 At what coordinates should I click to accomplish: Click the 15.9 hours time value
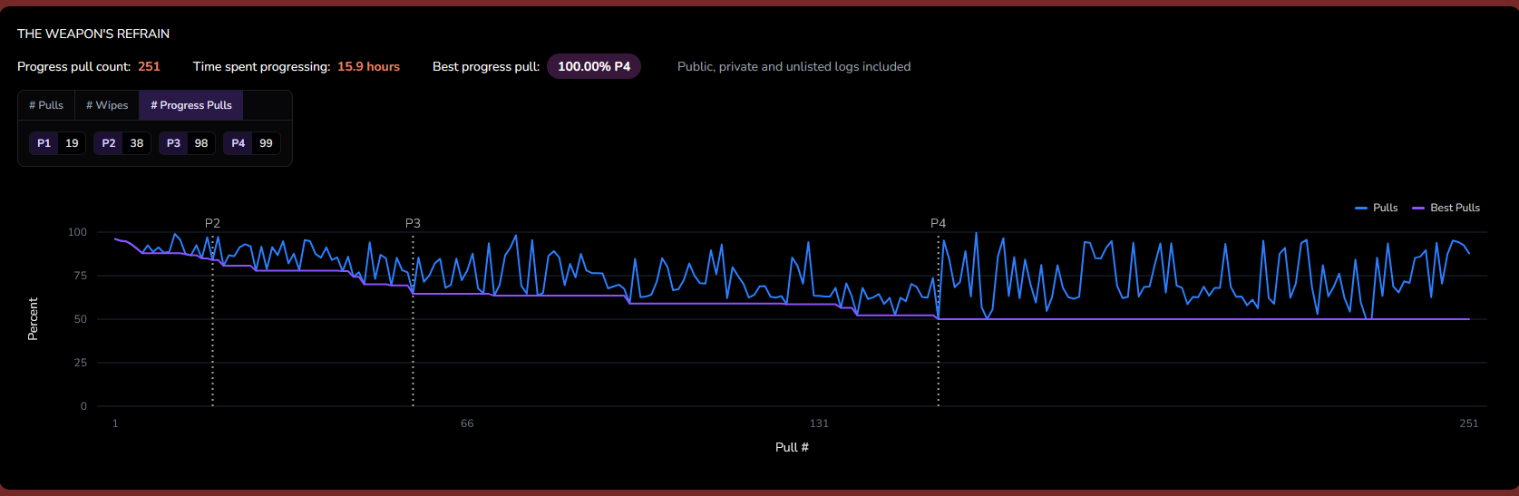[x=369, y=66]
